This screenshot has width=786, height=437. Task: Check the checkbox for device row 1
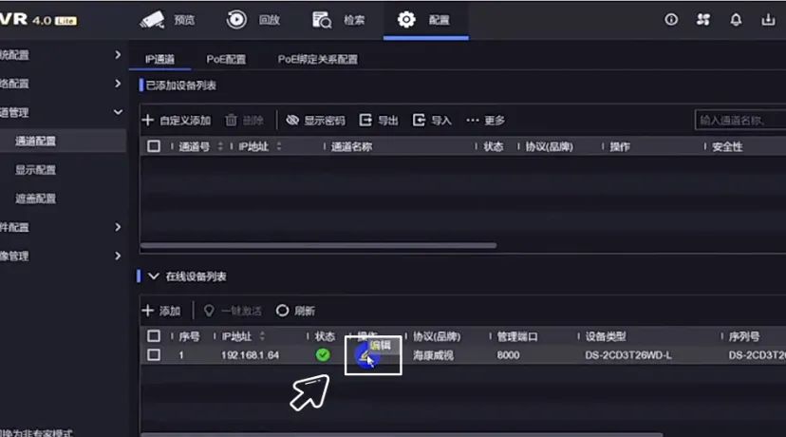click(154, 355)
